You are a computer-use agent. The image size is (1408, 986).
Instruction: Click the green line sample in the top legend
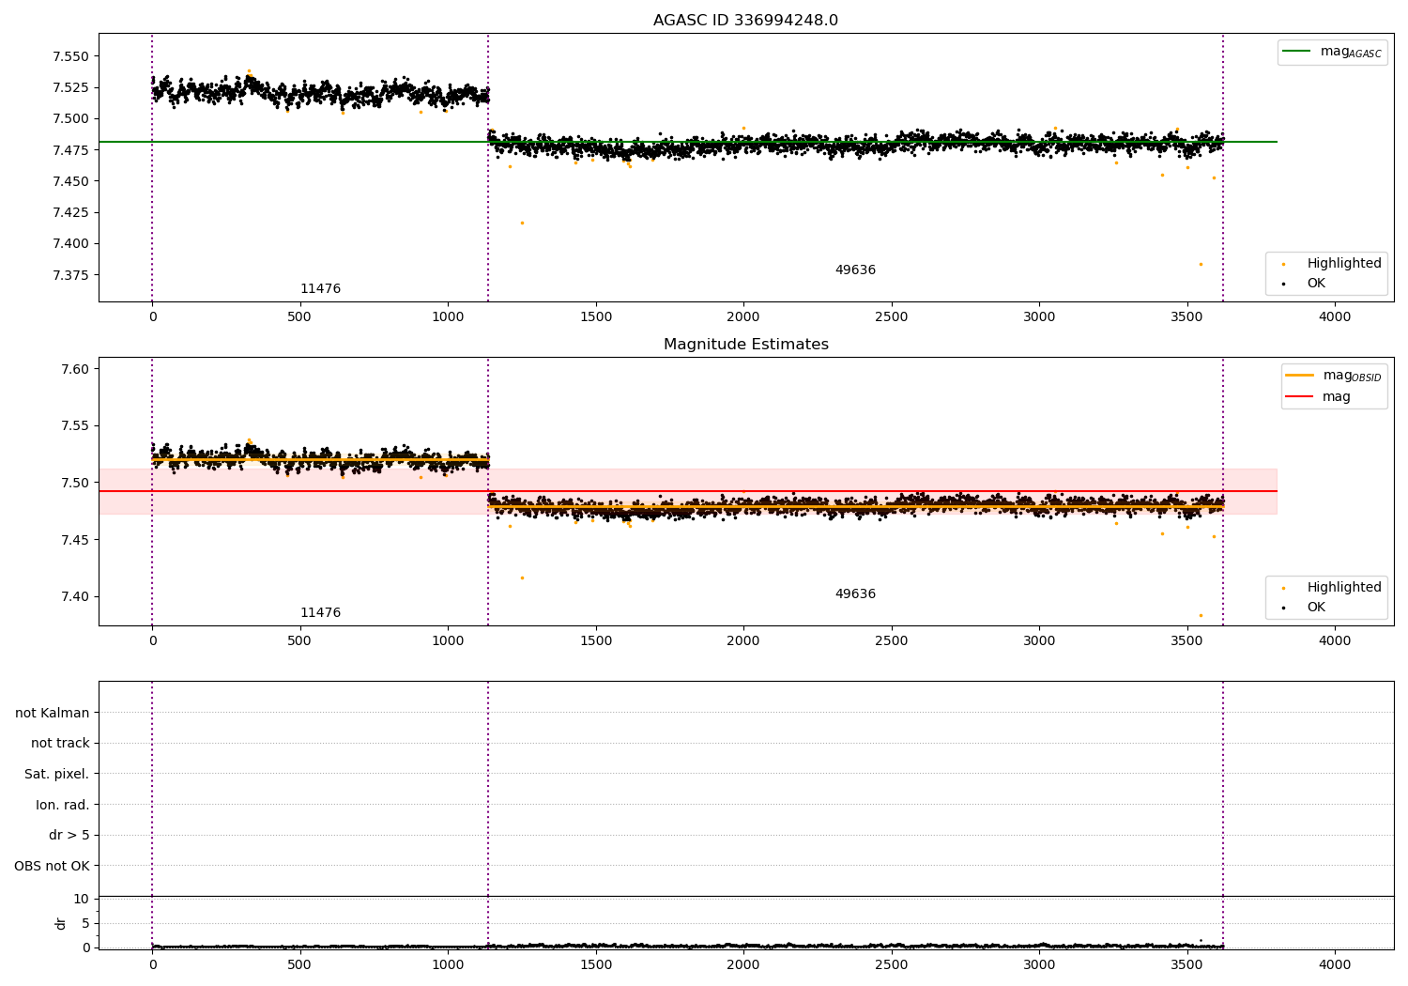click(1297, 52)
